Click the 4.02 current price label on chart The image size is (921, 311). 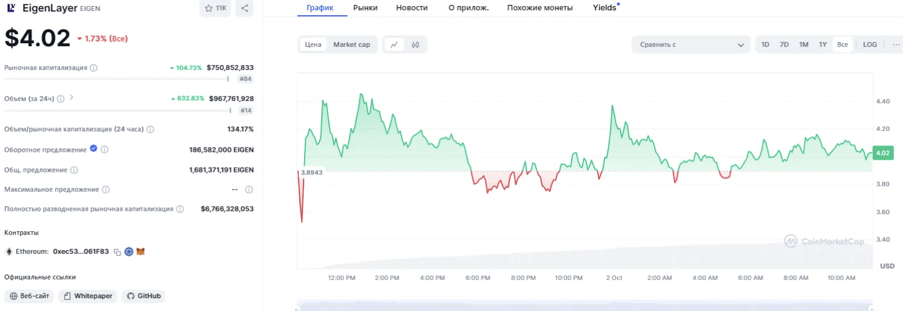pyautogui.click(x=882, y=153)
